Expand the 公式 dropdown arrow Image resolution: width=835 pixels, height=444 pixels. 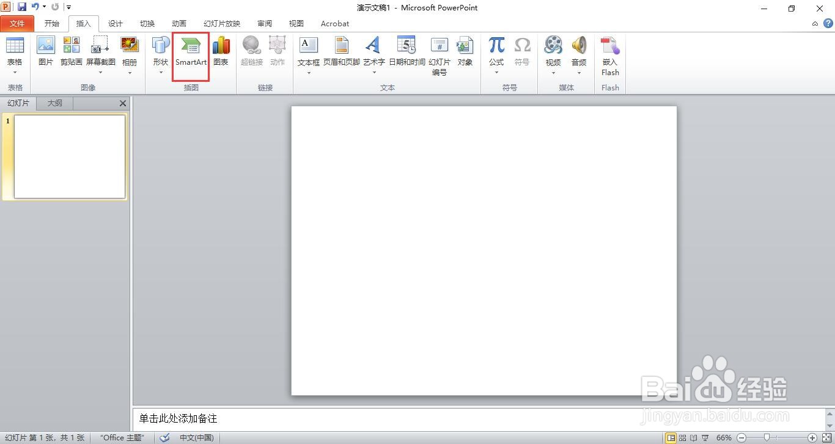pos(496,73)
